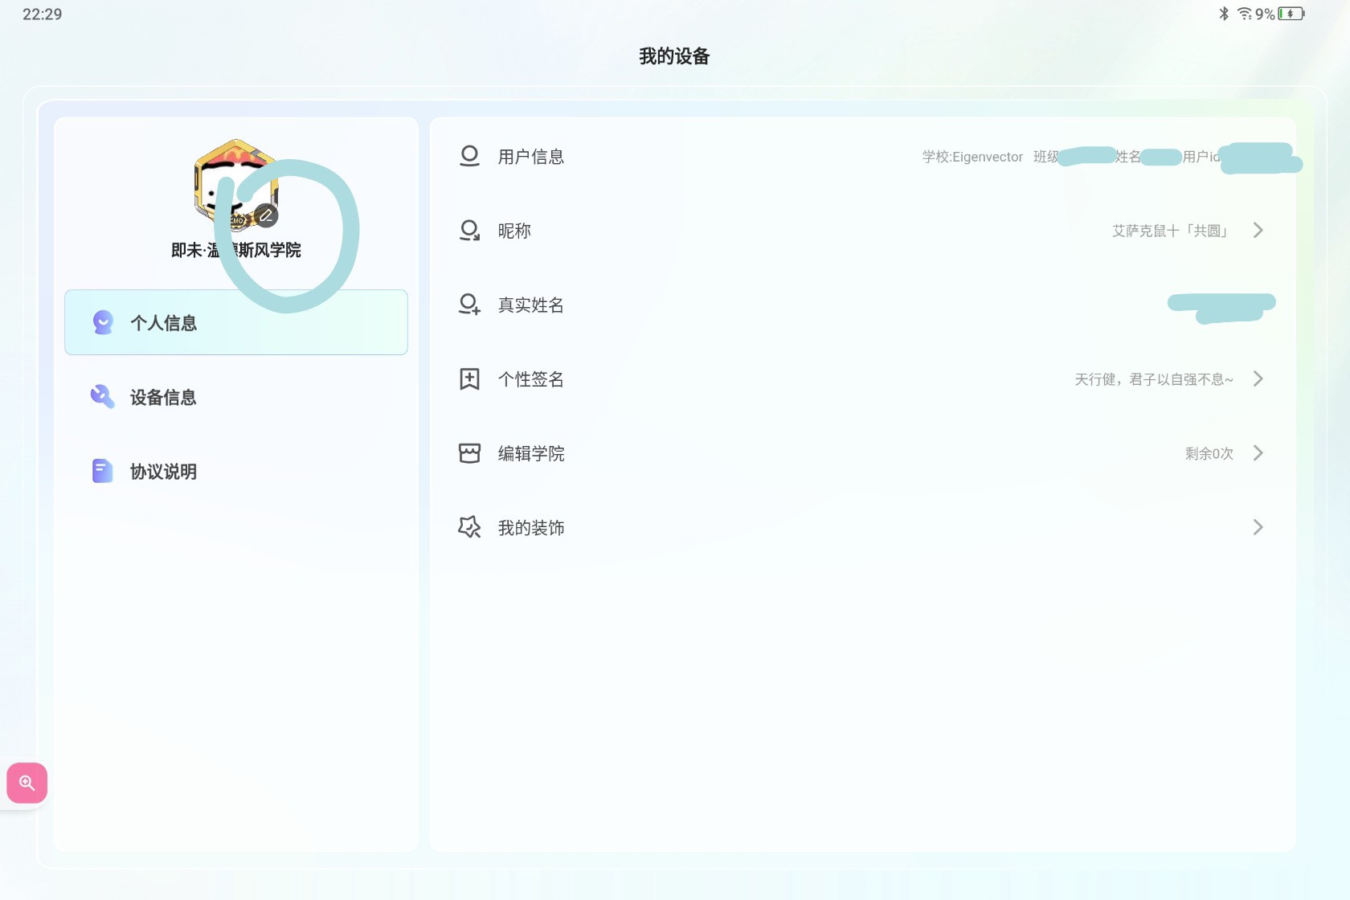Click the 剩余0次 remaining count
1350x900 pixels.
click(x=1209, y=453)
